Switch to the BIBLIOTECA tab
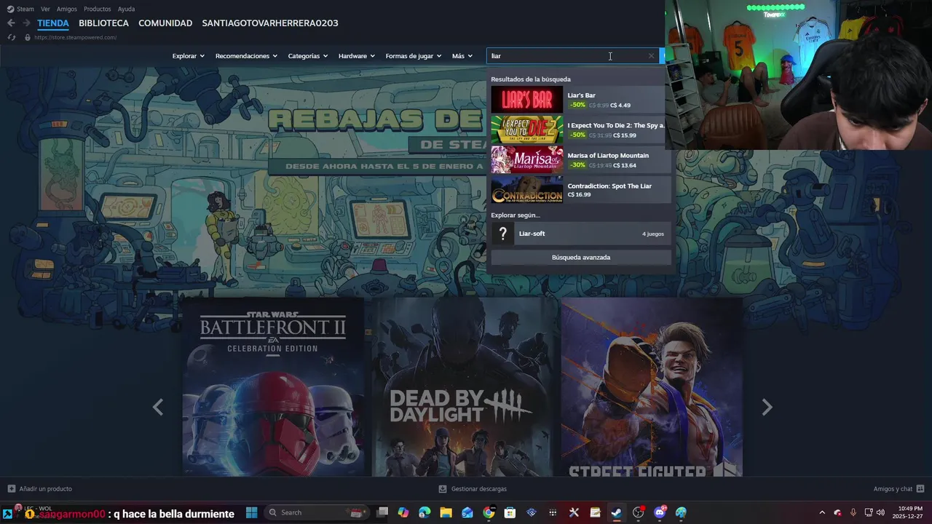 [103, 23]
